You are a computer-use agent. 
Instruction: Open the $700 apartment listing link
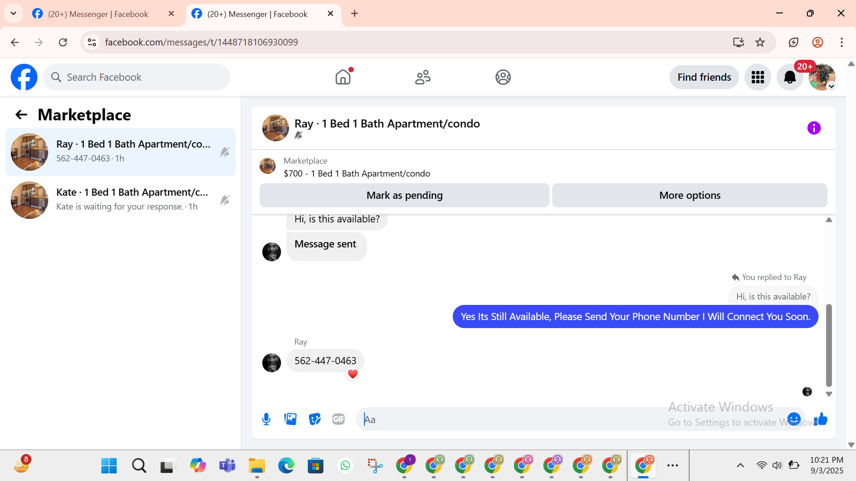click(x=357, y=173)
